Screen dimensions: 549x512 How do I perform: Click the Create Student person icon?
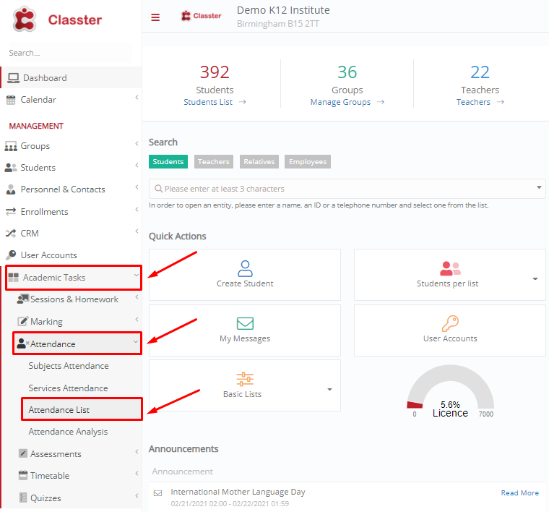point(245,268)
